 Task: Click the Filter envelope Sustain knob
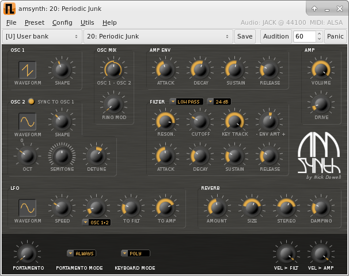click(234, 156)
